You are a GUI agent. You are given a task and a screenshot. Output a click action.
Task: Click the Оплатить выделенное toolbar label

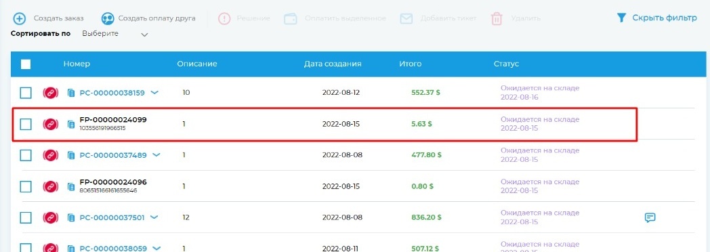tap(346, 18)
